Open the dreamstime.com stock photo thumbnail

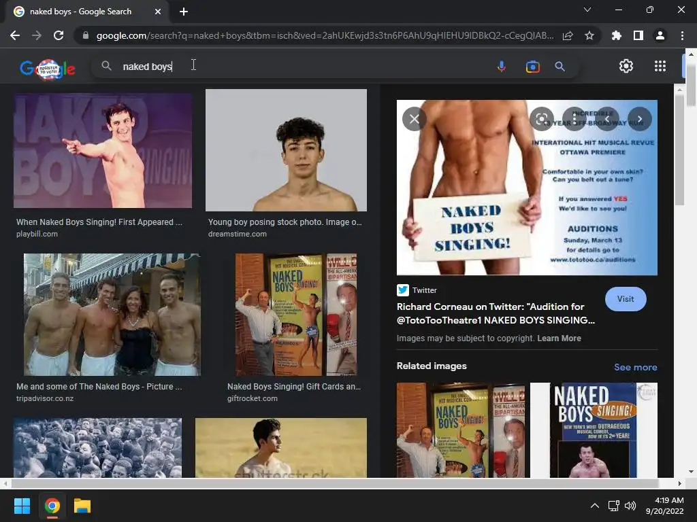point(286,150)
